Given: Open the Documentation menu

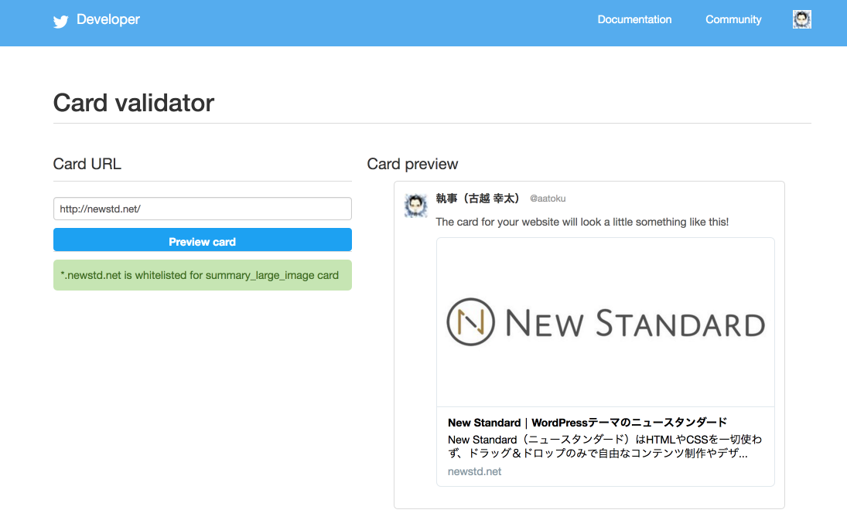Looking at the screenshot, I should pyautogui.click(x=634, y=19).
